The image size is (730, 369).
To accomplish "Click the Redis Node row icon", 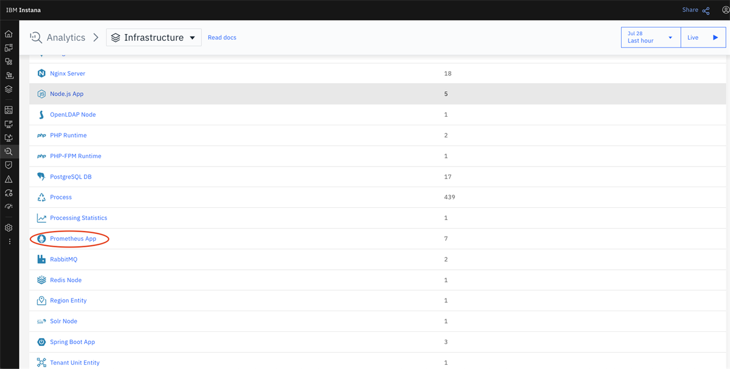I will pyautogui.click(x=41, y=280).
